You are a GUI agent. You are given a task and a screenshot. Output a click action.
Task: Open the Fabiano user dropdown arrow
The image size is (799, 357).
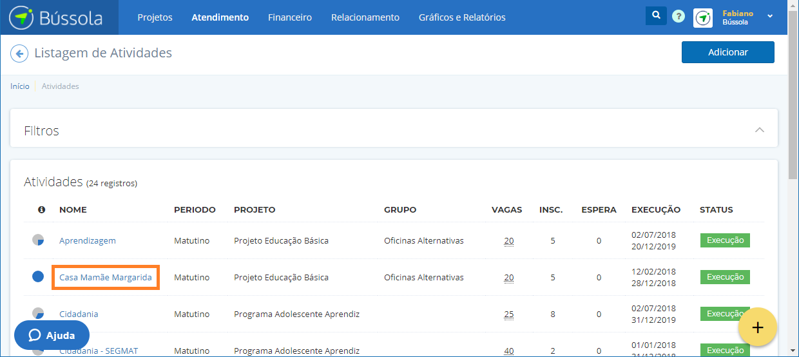click(x=770, y=16)
